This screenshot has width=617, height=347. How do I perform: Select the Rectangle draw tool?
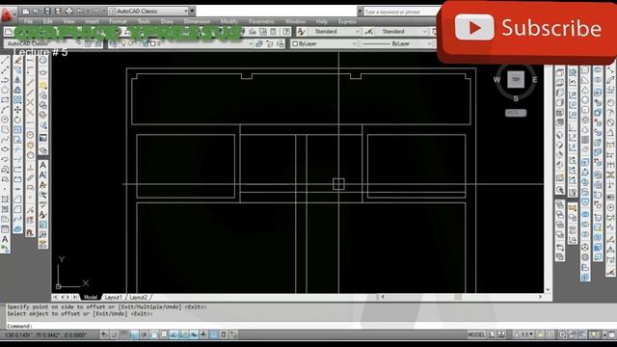[5, 100]
